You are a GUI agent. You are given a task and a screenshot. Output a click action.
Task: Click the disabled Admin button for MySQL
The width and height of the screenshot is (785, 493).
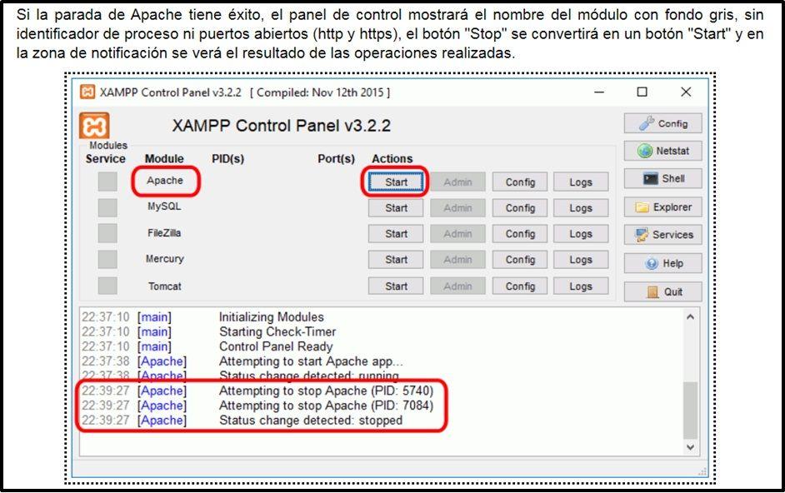click(x=457, y=207)
